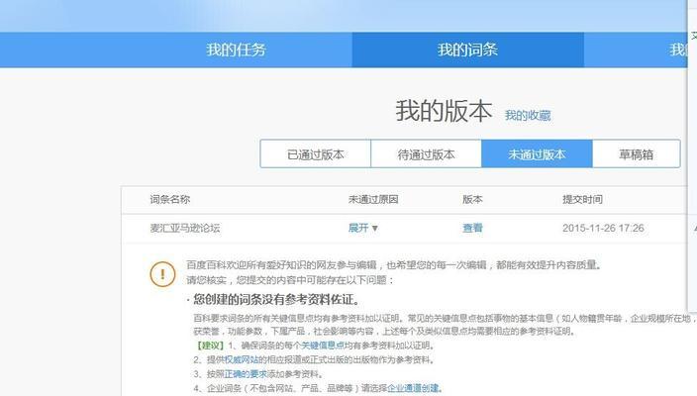Click the 词条名称 column header

click(170, 200)
